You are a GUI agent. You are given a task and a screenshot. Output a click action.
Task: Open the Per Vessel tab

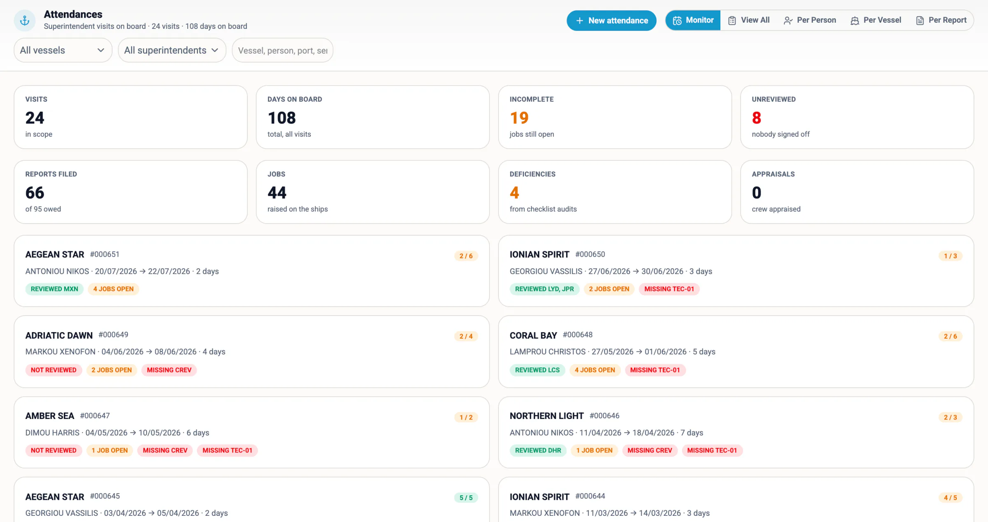click(x=876, y=20)
